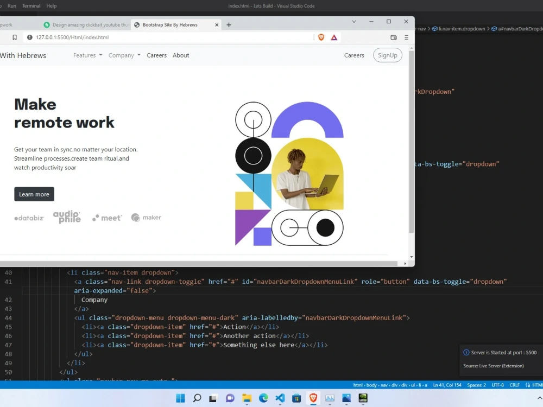This screenshot has height=407, width=543.
Task: Click the With Hebrews brand link
Action: 23,55
